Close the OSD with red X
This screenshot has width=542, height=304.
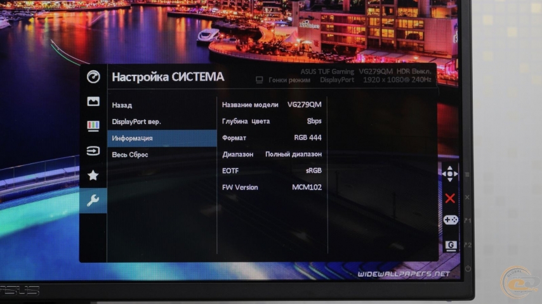(450, 198)
